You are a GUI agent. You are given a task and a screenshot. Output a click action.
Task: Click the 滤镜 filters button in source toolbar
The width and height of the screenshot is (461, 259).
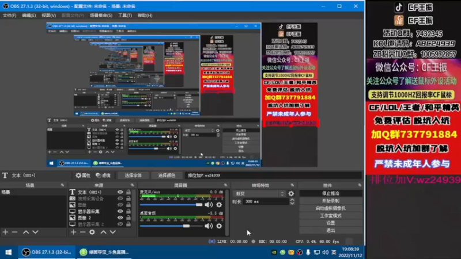pos(103,176)
